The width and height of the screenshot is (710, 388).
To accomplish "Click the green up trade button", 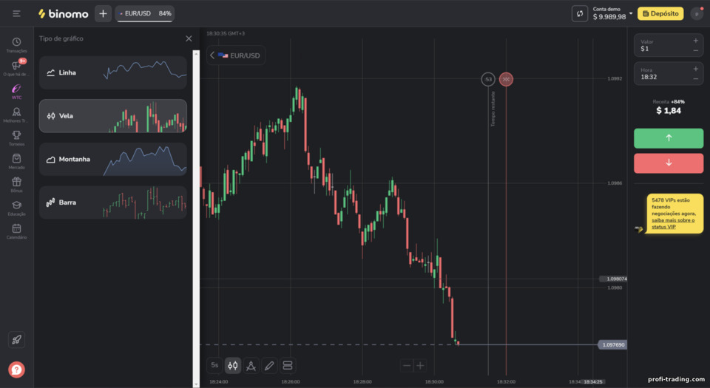I will (669, 138).
